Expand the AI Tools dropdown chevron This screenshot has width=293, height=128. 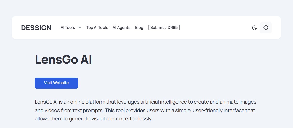tap(80, 28)
